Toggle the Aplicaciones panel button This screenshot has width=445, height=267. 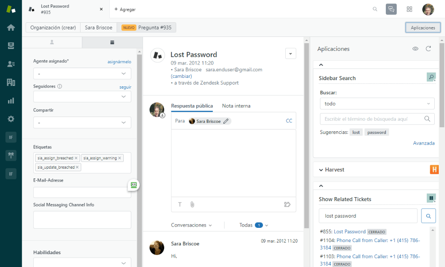click(423, 28)
